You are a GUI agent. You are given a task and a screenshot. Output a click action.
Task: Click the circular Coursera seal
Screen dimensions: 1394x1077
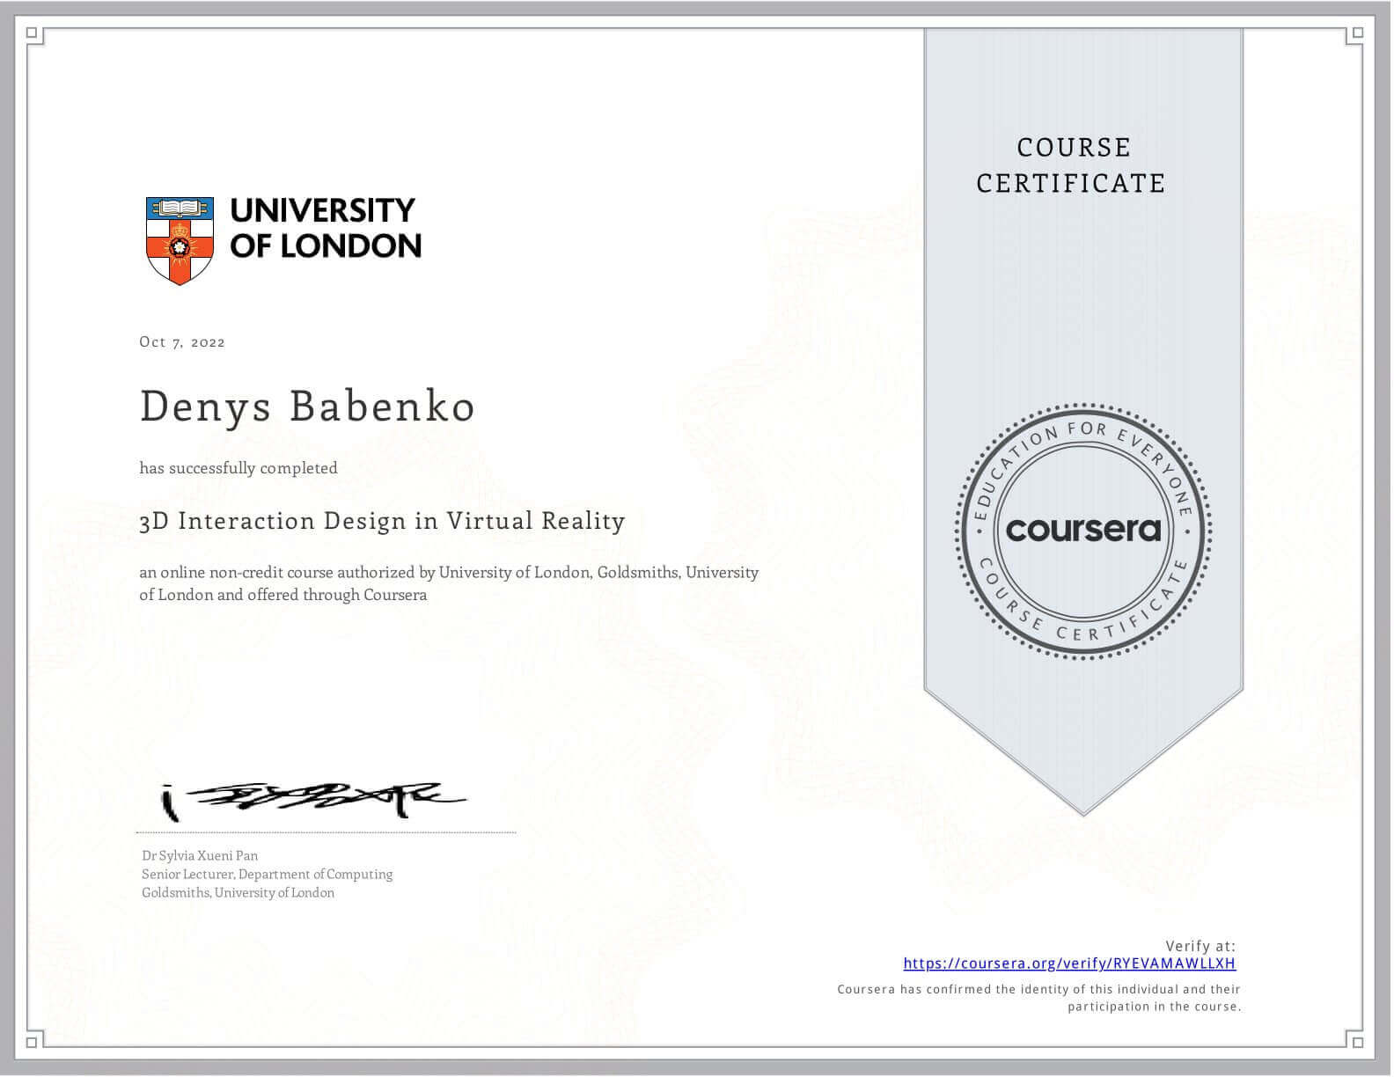coord(1083,530)
